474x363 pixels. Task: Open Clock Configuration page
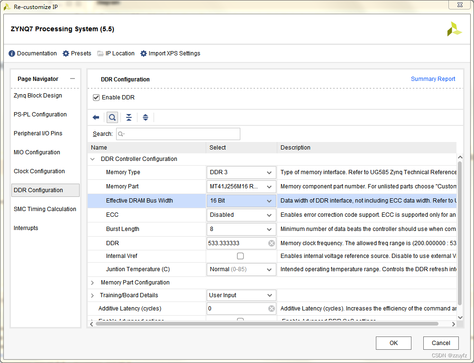tap(39, 171)
